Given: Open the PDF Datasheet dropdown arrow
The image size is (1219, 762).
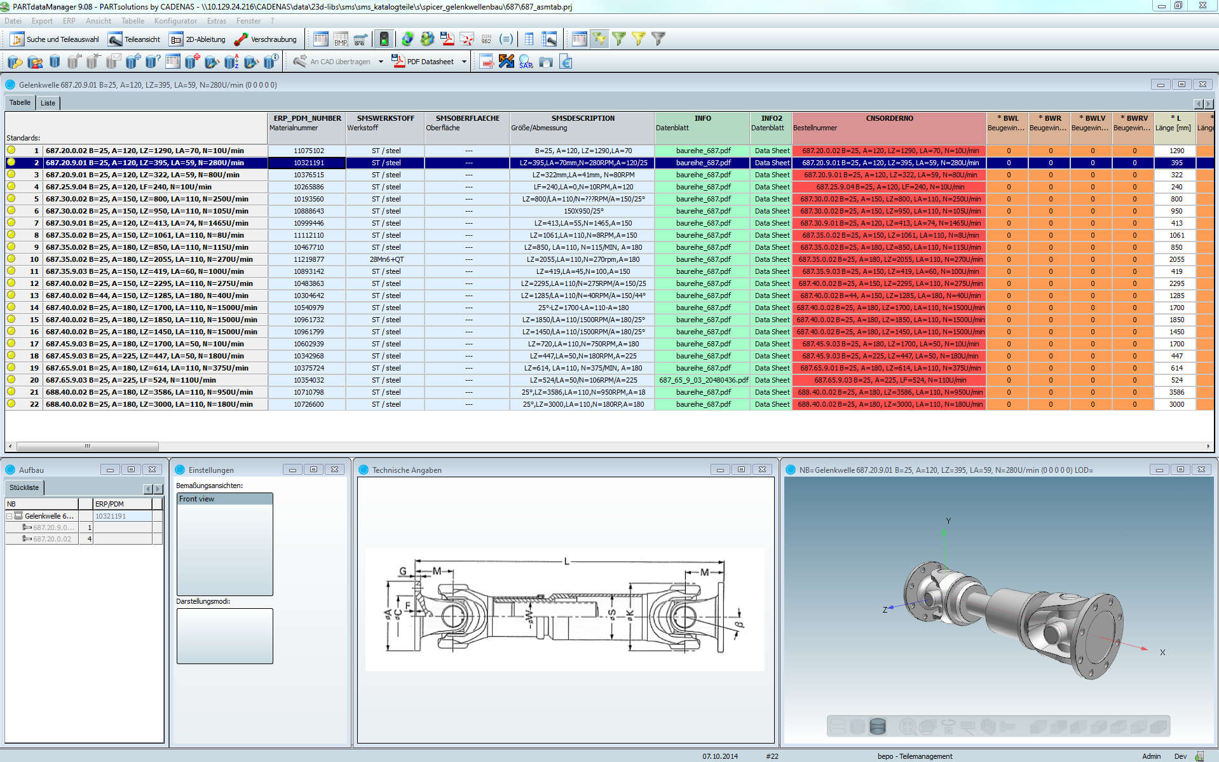Looking at the screenshot, I should coord(464,62).
